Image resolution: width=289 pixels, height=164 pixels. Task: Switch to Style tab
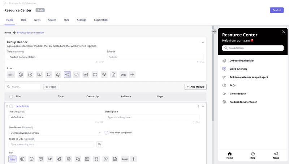[x=66, y=20]
